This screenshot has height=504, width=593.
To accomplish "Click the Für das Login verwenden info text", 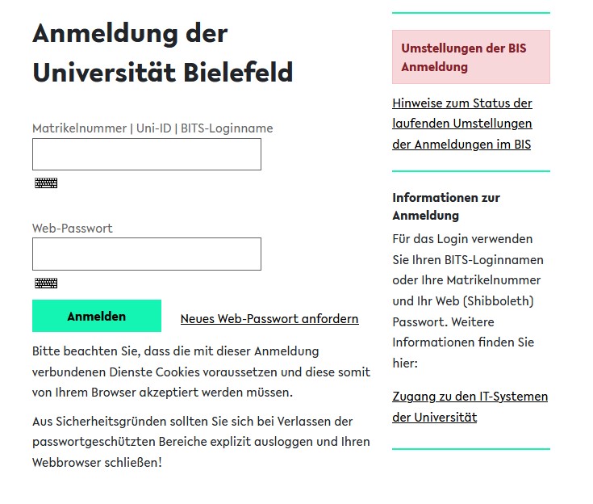I will pos(468,300).
